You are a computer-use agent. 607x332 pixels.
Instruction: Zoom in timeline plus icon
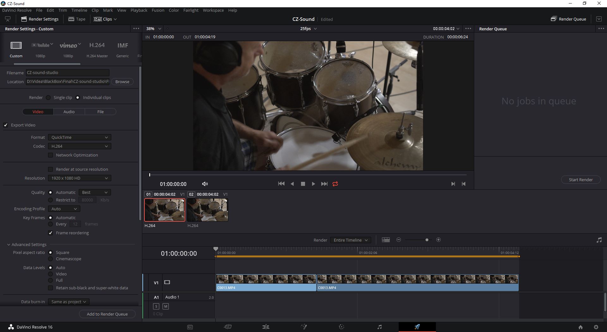pyautogui.click(x=438, y=240)
